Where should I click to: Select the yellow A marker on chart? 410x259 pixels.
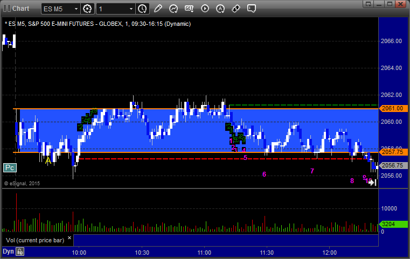[x=48, y=161]
